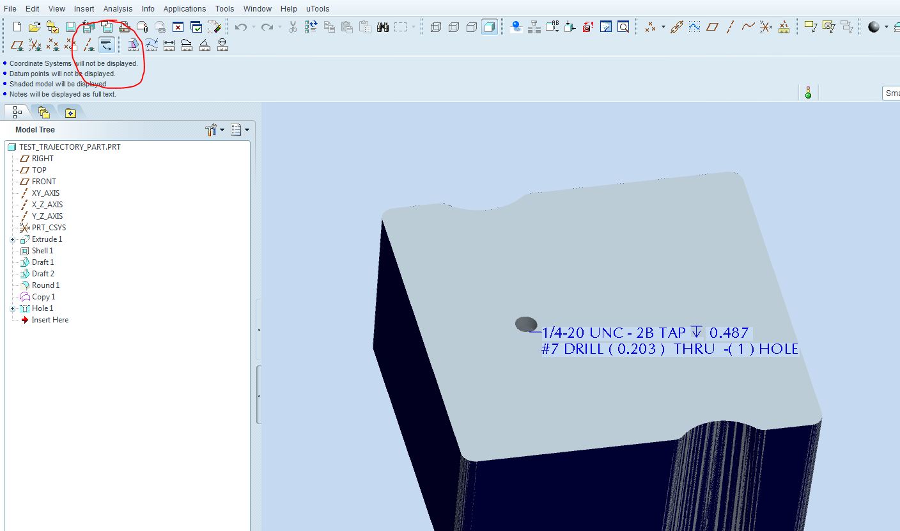900x531 pixels.
Task: Expand the Extrude 1 feature
Action: [x=12, y=239]
